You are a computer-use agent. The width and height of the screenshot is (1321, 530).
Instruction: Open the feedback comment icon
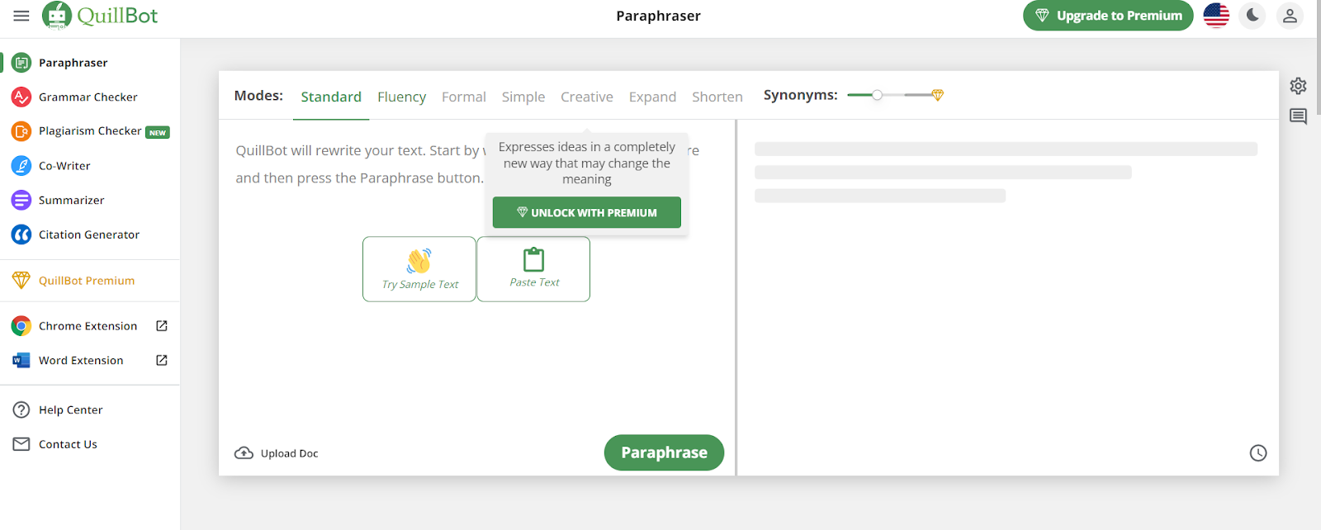click(x=1298, y=116)
